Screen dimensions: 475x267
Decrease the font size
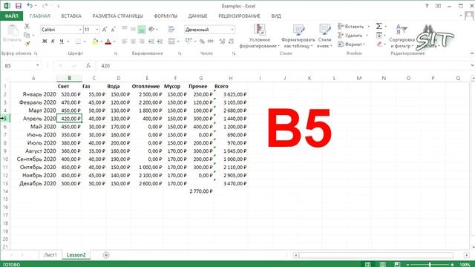113,30
